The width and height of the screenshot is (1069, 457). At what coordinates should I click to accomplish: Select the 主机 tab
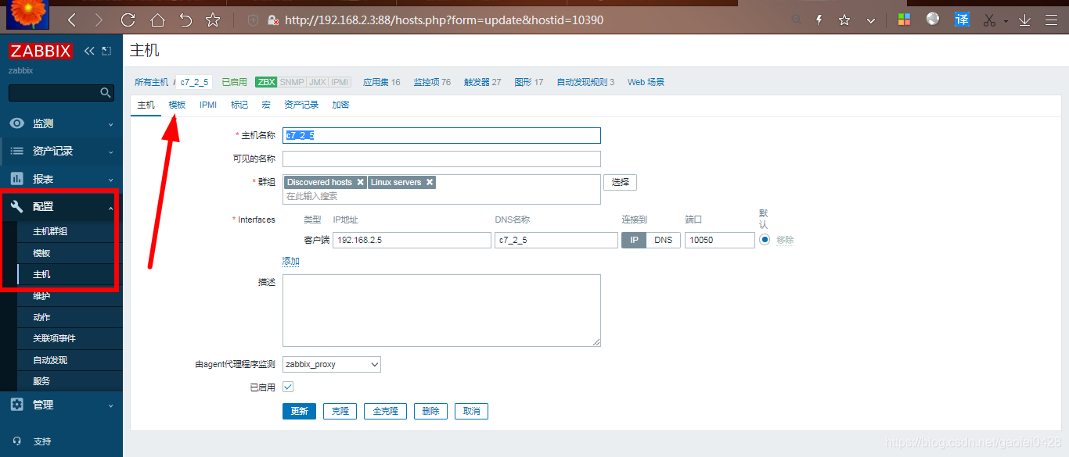(146, 105)
